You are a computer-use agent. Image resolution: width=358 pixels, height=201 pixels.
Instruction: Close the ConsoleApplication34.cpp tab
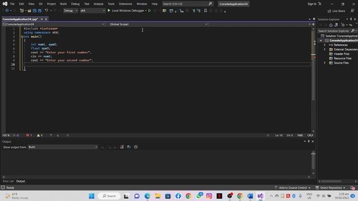tap(46, 19)
